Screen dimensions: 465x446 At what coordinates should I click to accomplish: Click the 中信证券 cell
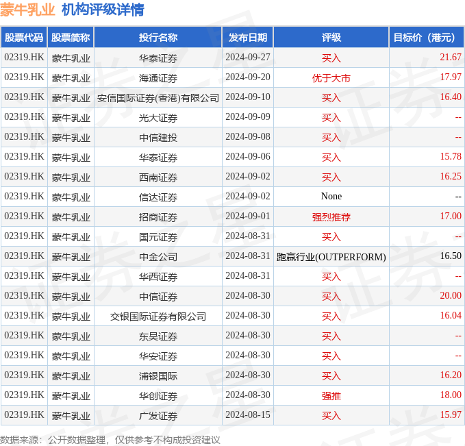158,297
